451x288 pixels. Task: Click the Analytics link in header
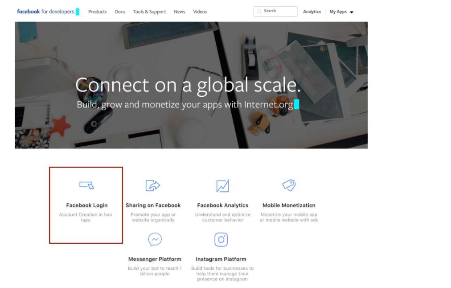pyautogui.click(x=312, y=12)
